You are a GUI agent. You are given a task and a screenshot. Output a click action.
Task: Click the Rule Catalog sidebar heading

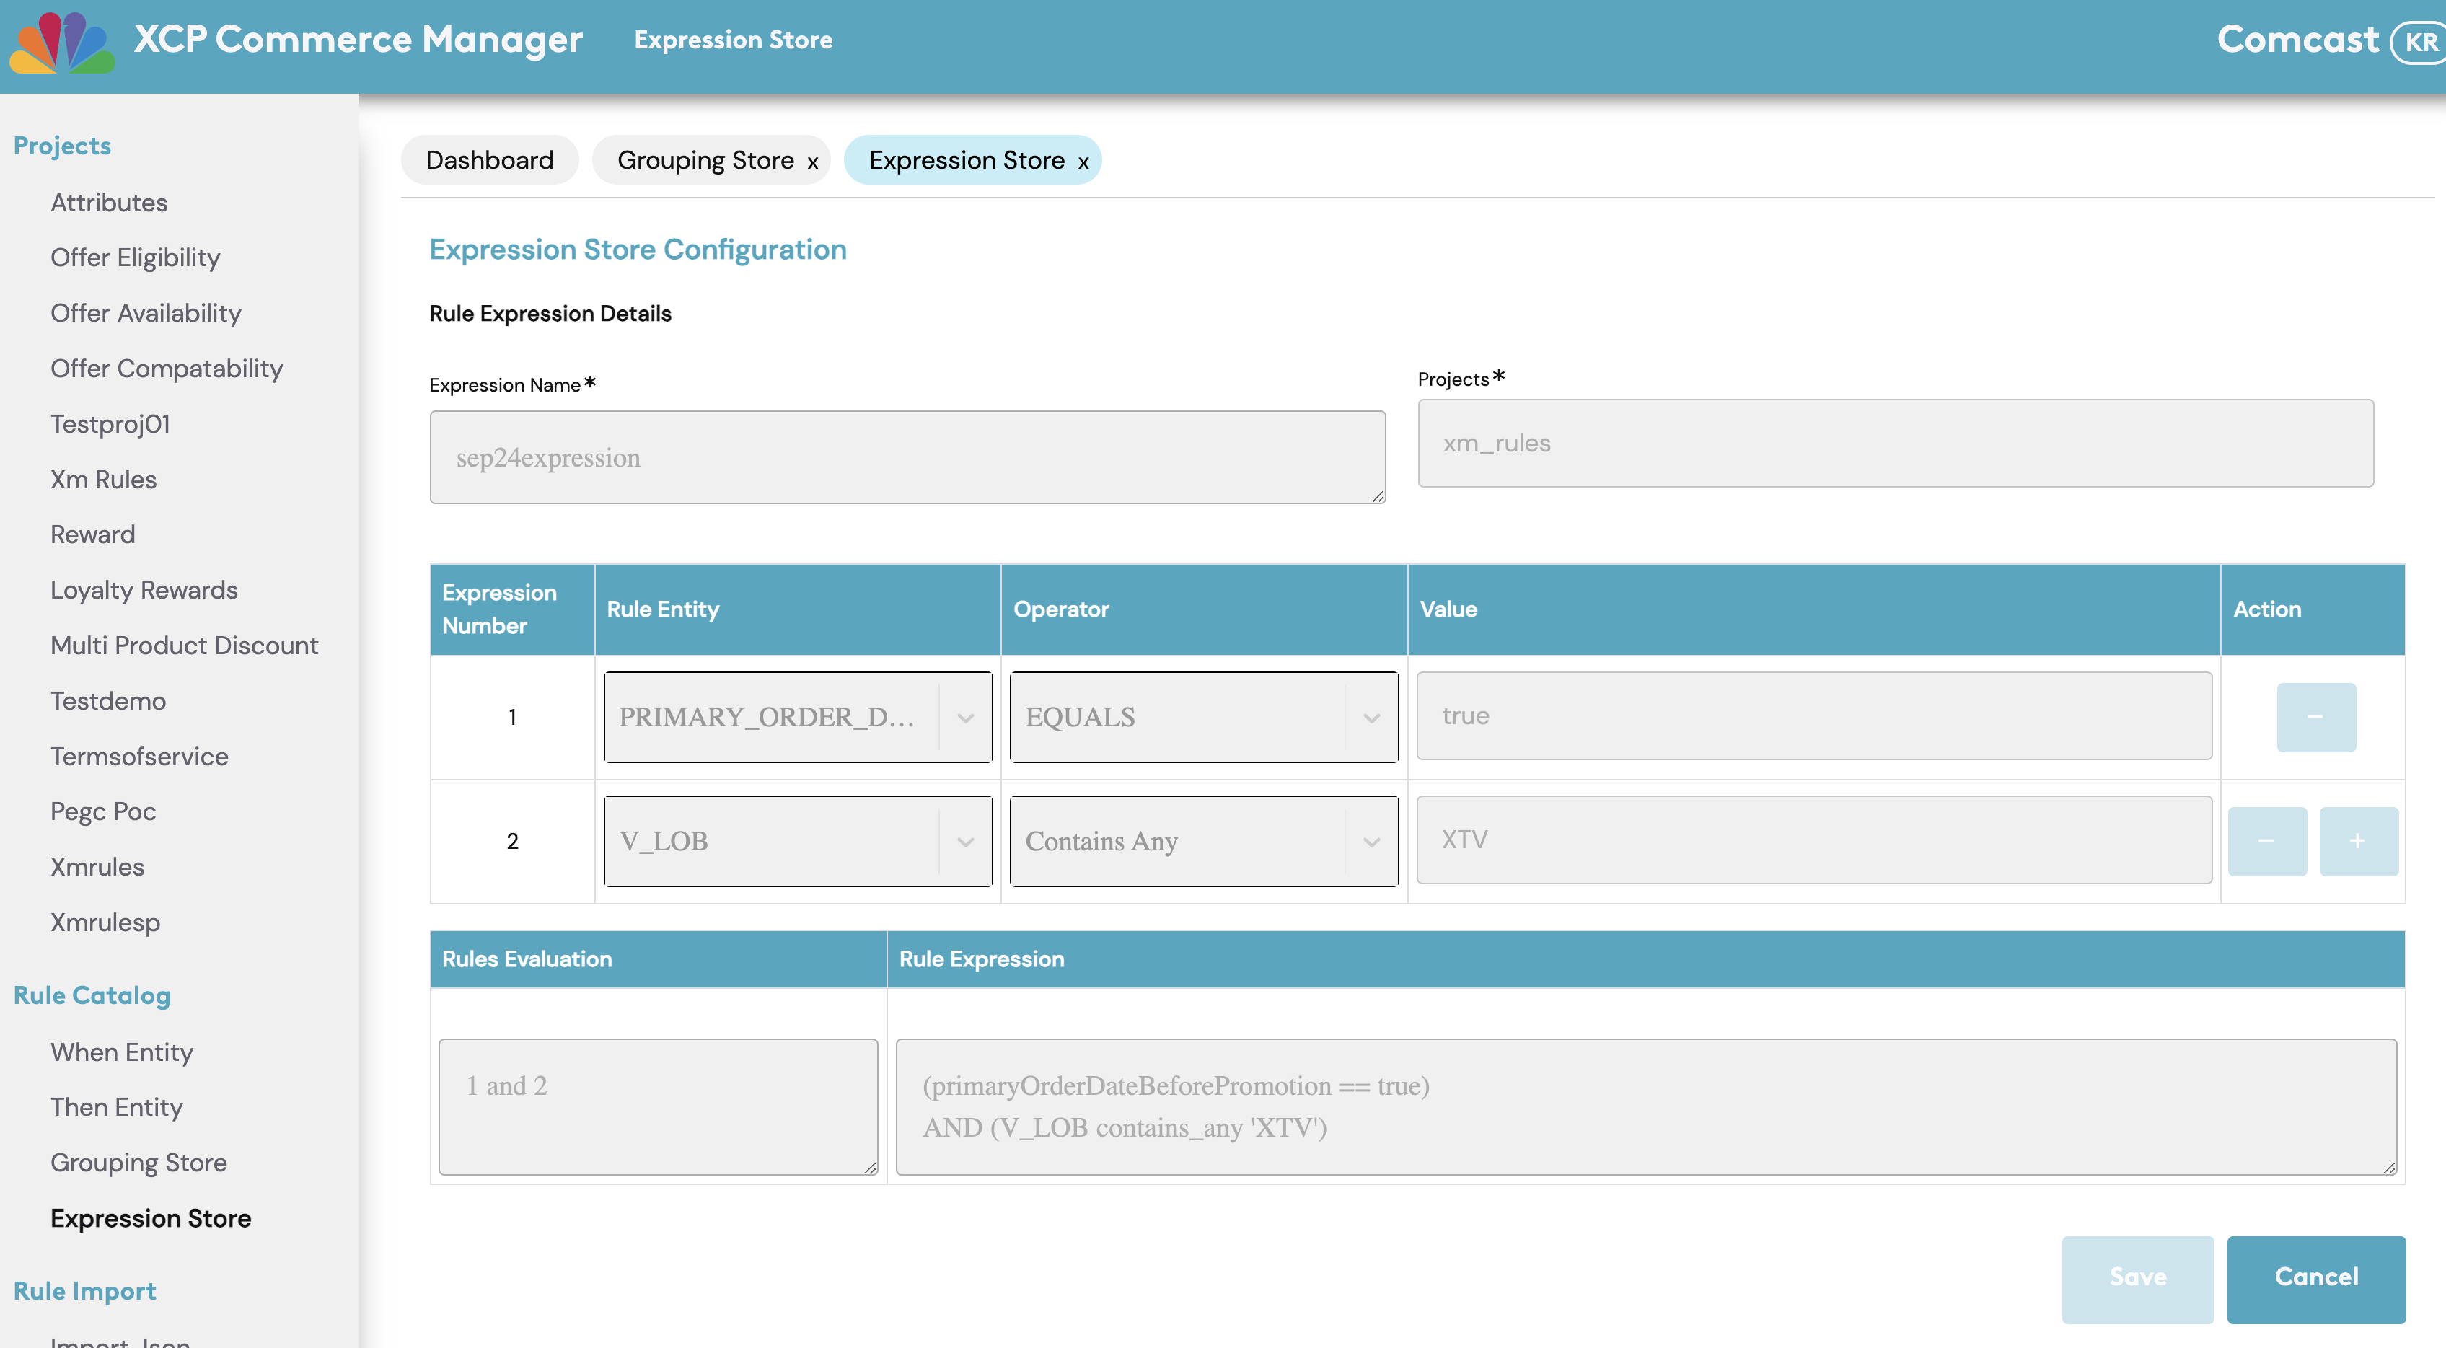[x=92, y=995]
